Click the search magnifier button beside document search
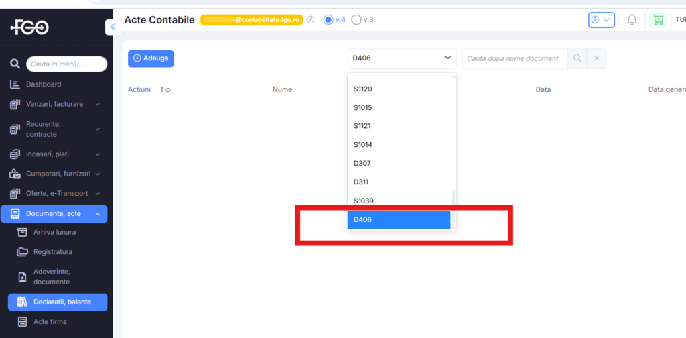The image size is (686, 338). (x=577, y=58)
